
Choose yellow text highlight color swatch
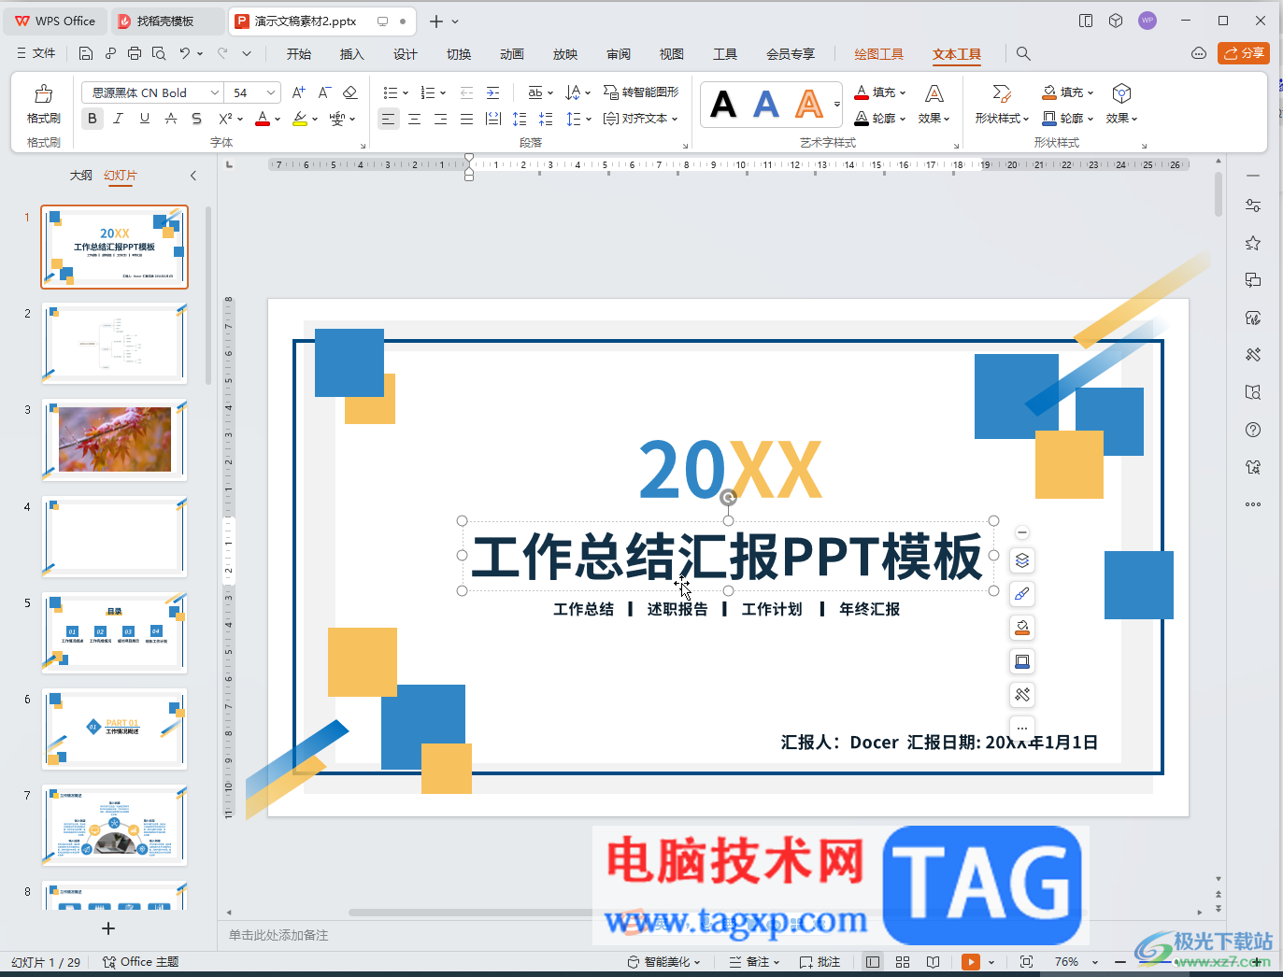pyautogui.click(x=300, y=119)
